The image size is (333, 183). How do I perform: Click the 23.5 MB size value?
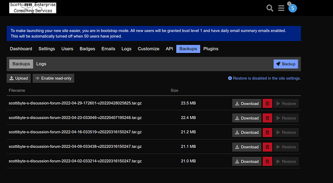(188, 103)
